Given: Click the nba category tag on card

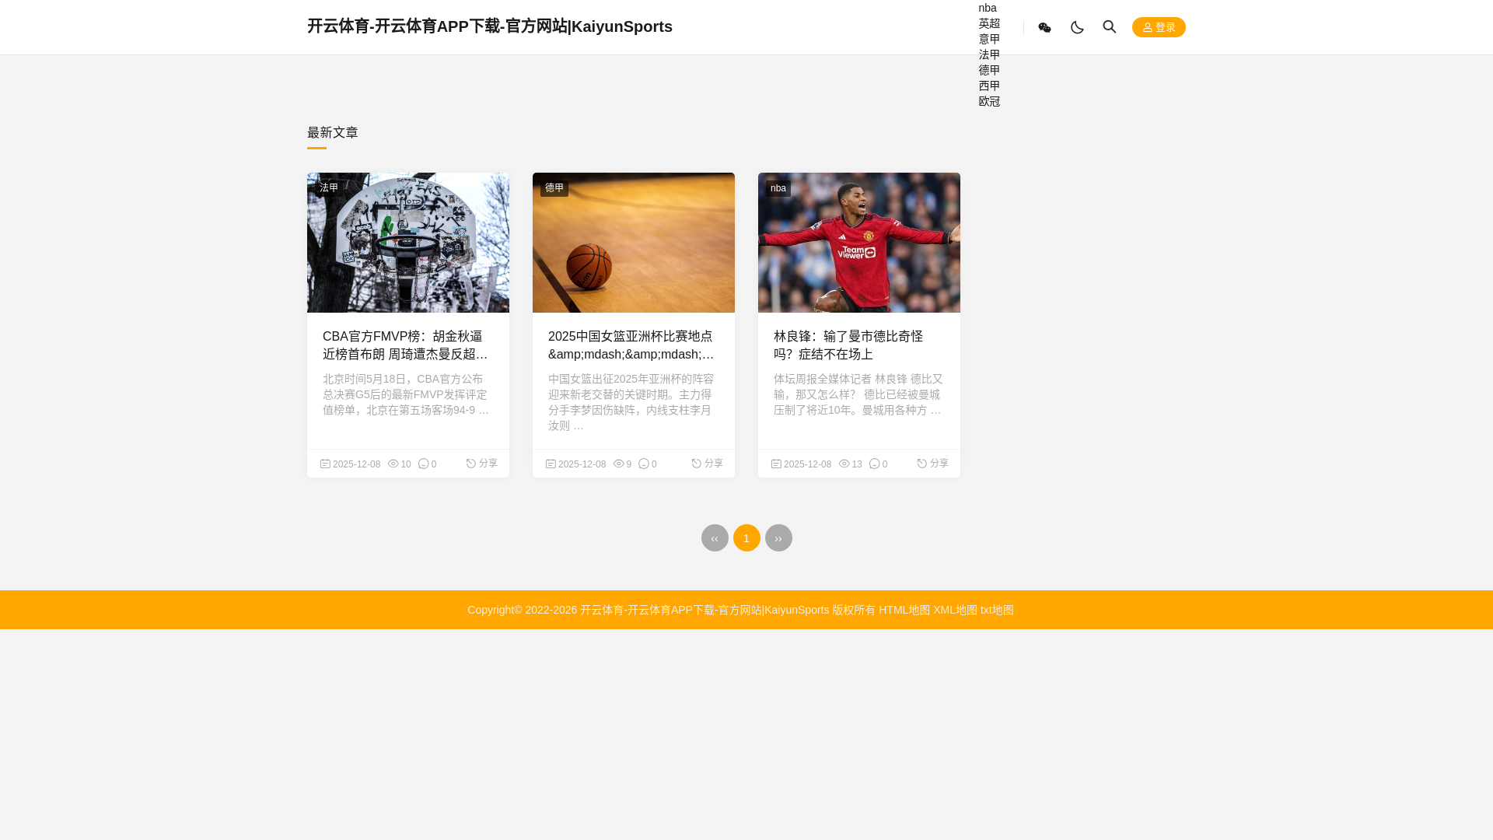Looking at the screenshot, I should (778, 188).
